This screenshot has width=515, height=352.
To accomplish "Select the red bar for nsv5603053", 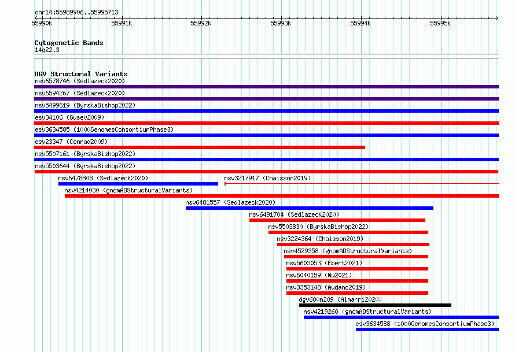I will pos(358,269).
